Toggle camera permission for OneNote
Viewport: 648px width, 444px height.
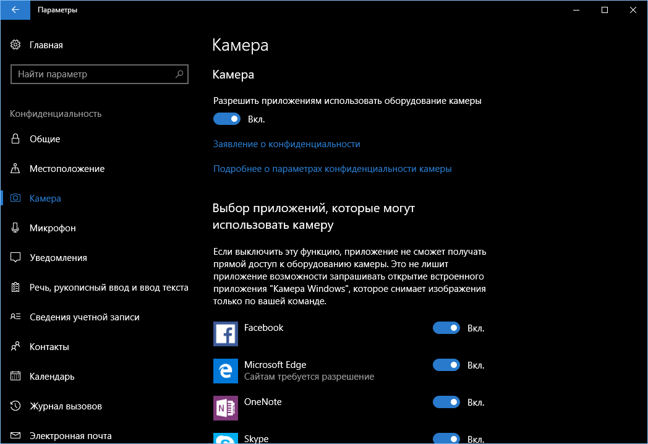[x=446, y=402]
